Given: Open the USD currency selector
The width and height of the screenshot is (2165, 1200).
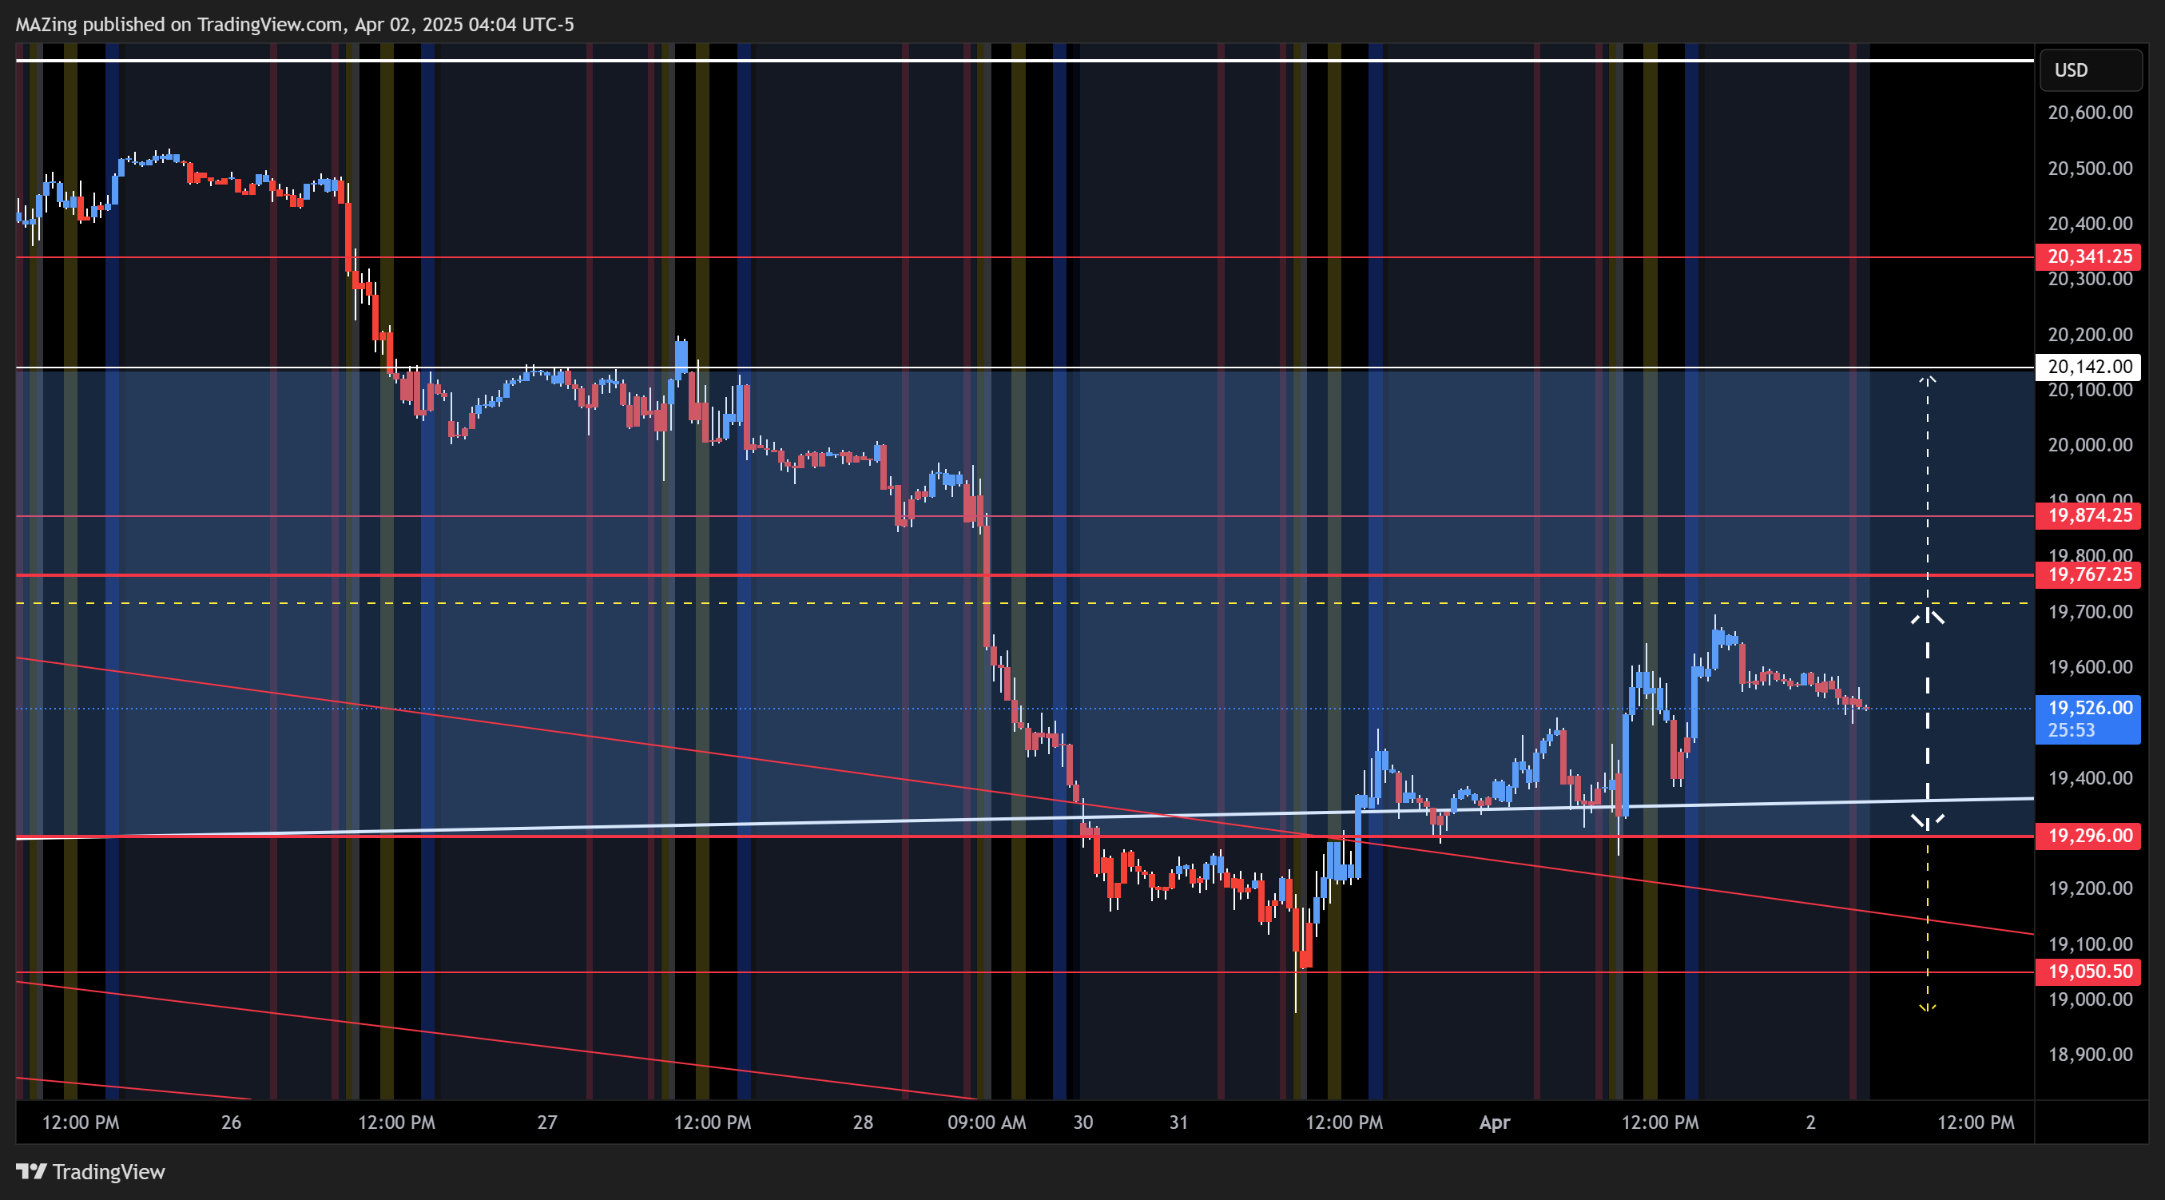Looking at the screenshot, I should [2090, 70].
